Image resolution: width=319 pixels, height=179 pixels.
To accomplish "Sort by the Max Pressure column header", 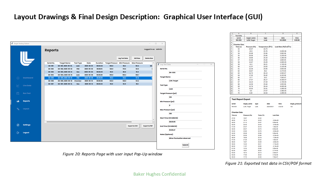I will click(x=137, y=63).
